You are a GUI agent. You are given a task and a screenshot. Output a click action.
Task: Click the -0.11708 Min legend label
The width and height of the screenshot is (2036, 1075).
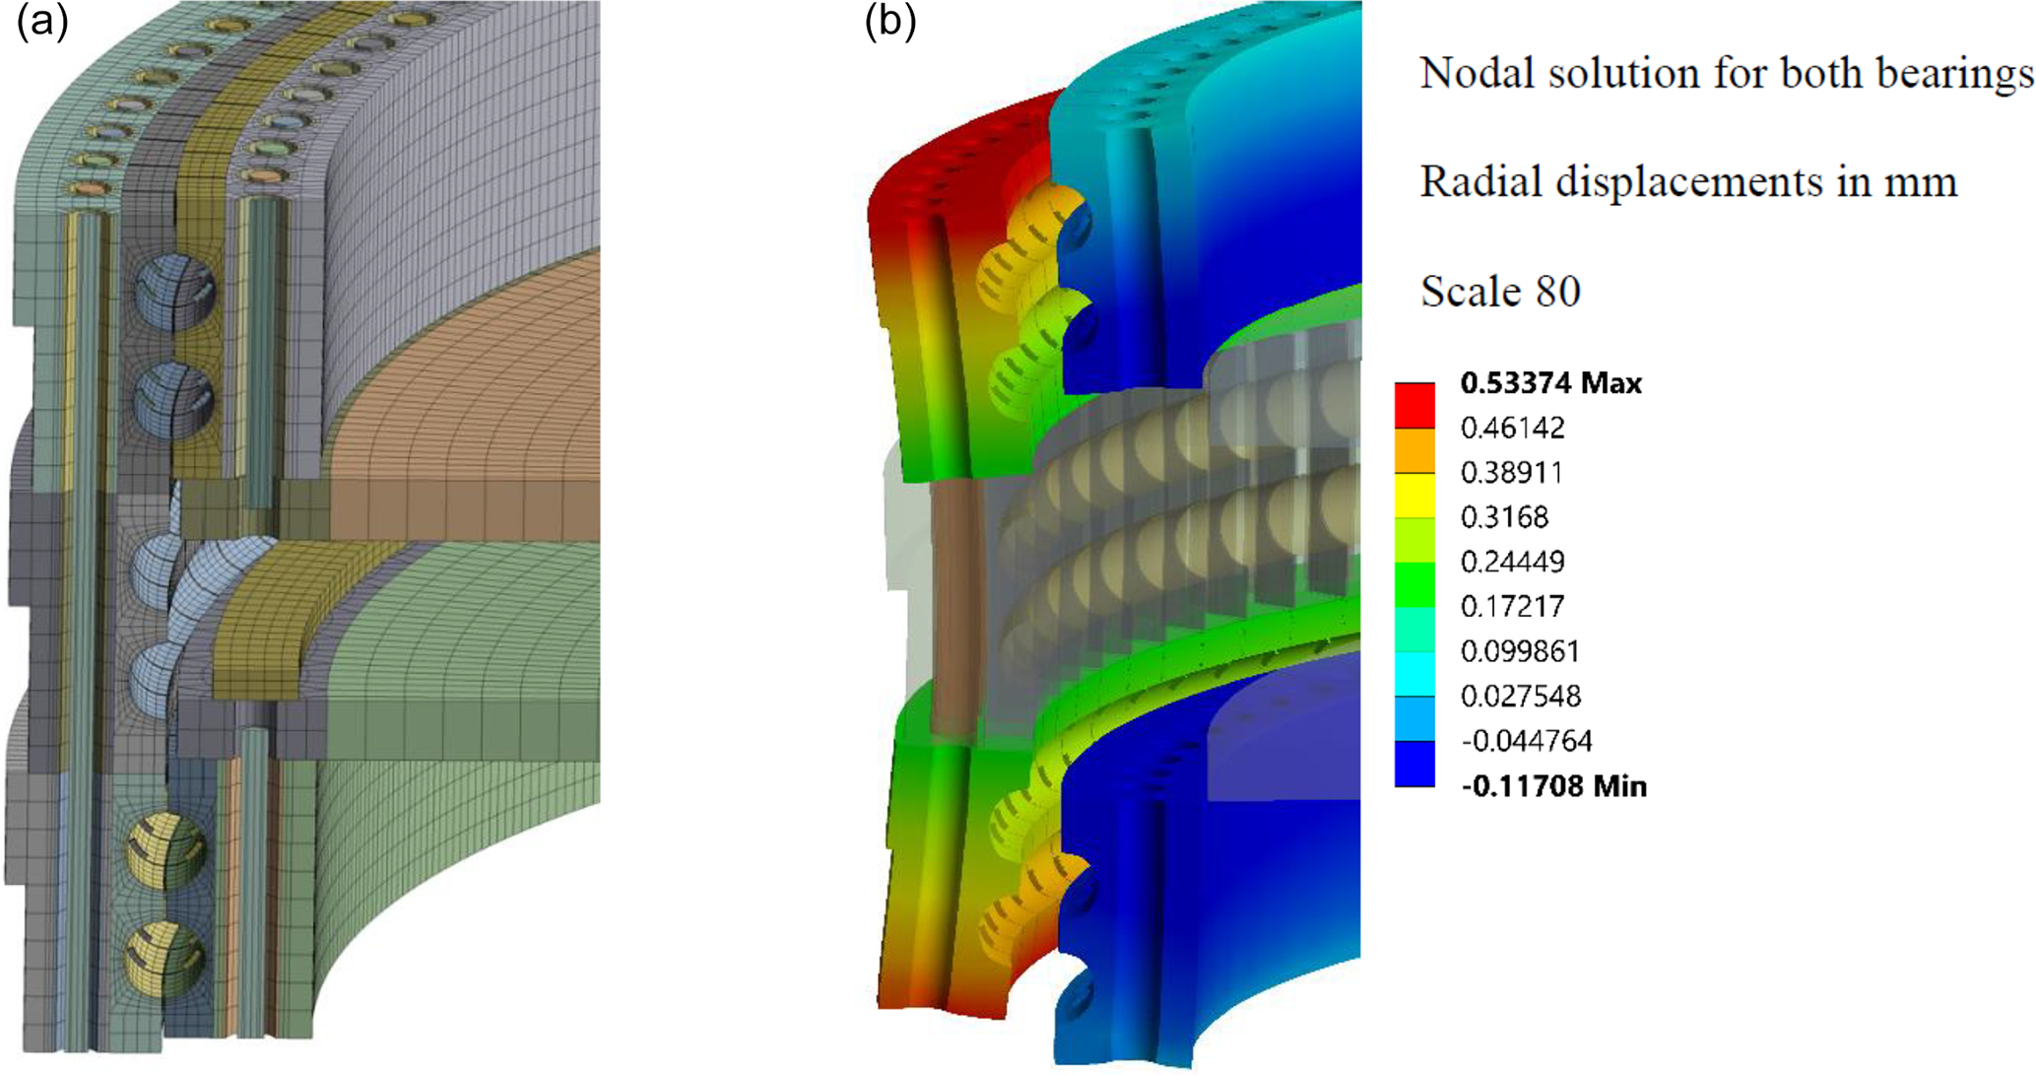tap(1553, 786)
